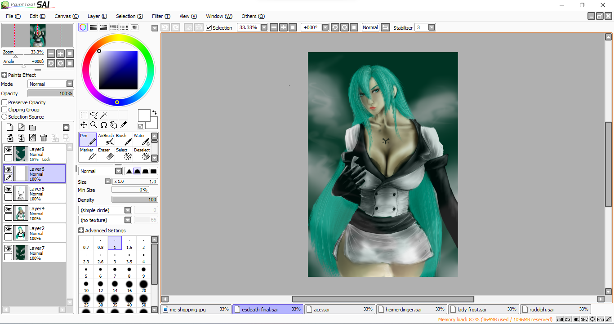The image size is (614, 324).
Task: Toggle visibility of Layer4
Action: tap(8, 209)
